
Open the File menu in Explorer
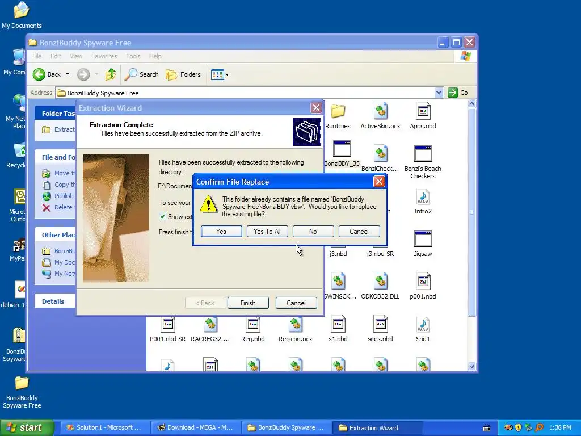coord(37,56)
